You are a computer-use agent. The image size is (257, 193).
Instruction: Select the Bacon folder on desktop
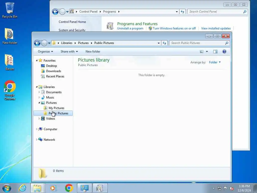(10, 62)
